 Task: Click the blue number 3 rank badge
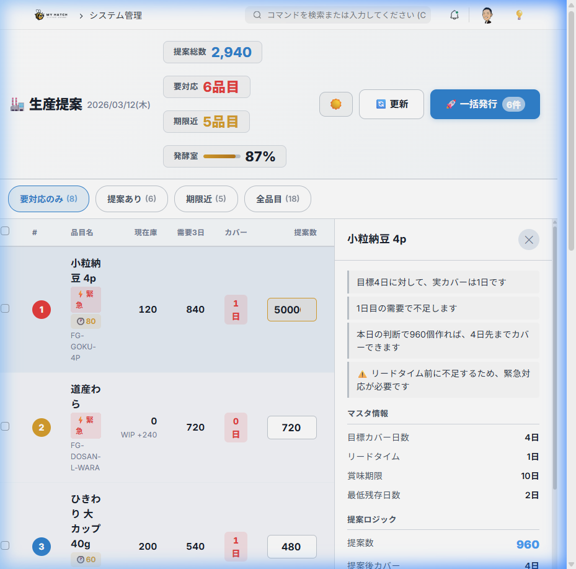tap(42, 547)
